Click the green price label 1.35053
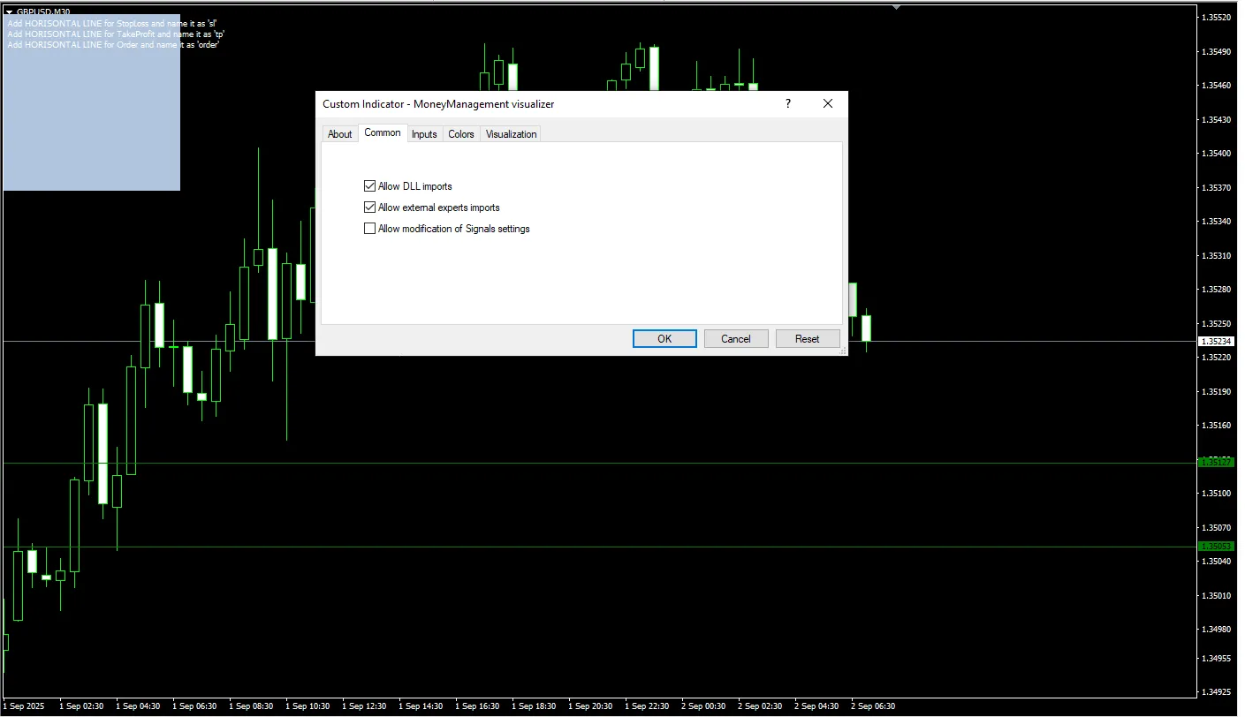The width and height of the screenshot is (1245, 717). pos(1216,547)
